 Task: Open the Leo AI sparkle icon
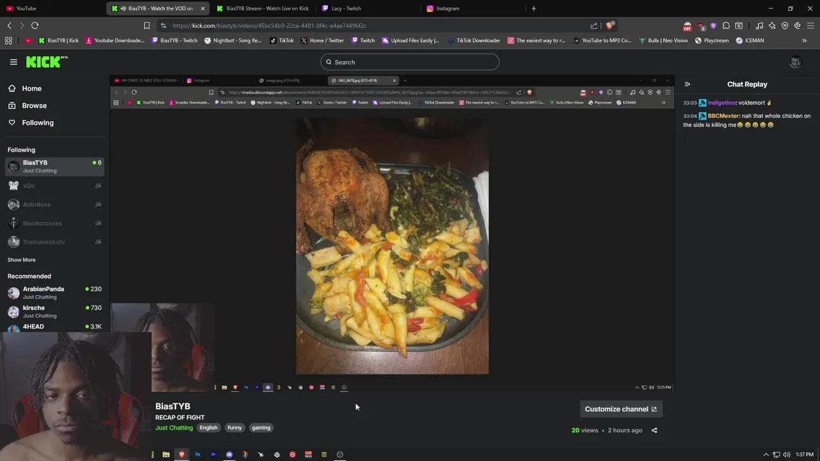(x=772, y=26)
